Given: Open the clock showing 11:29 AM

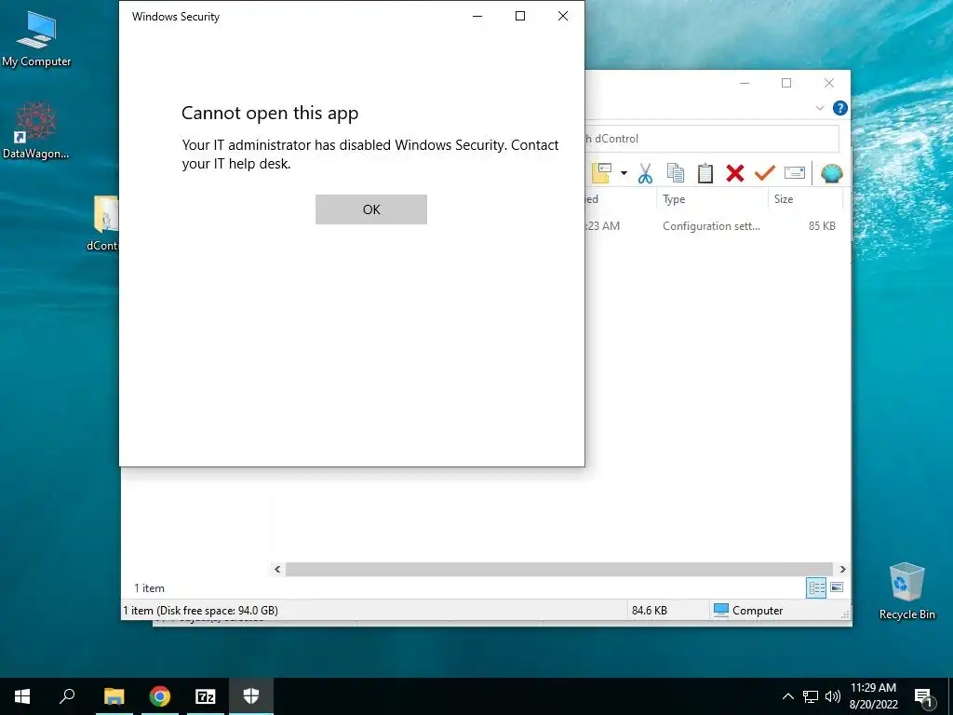Looking at the screenshot, I should tap(873, 696).
